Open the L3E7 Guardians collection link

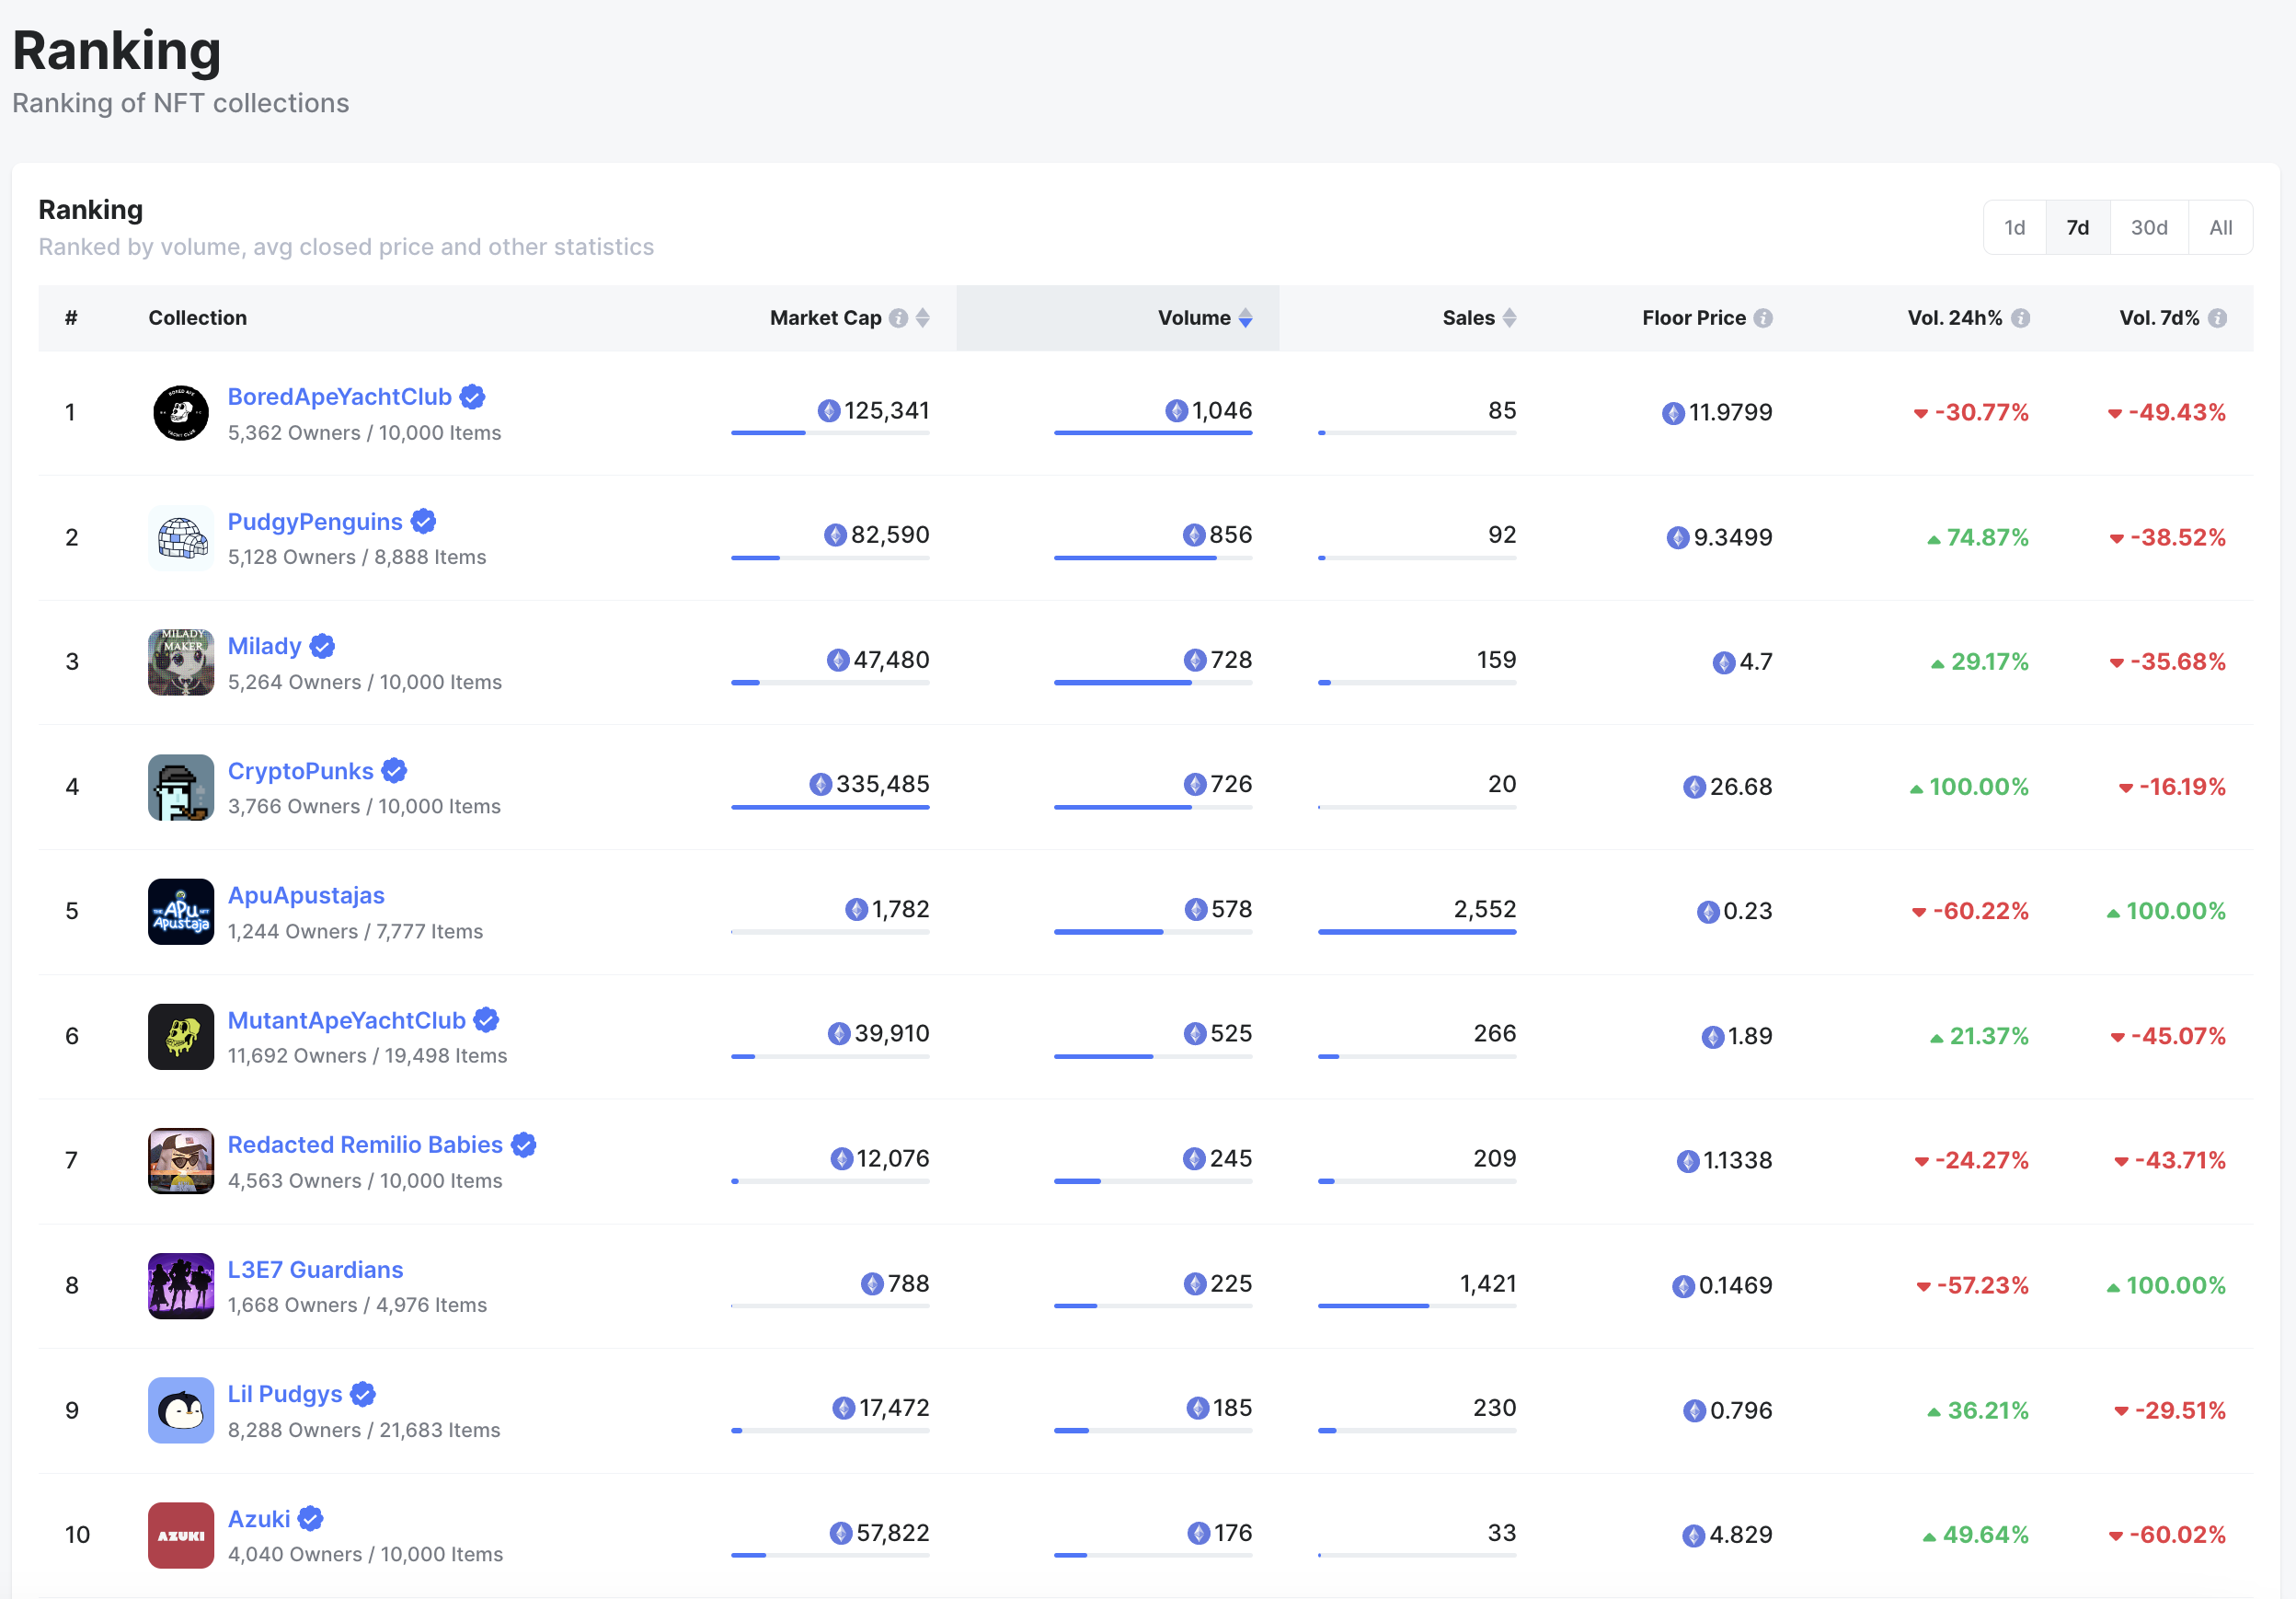(x=316, y=1270)
